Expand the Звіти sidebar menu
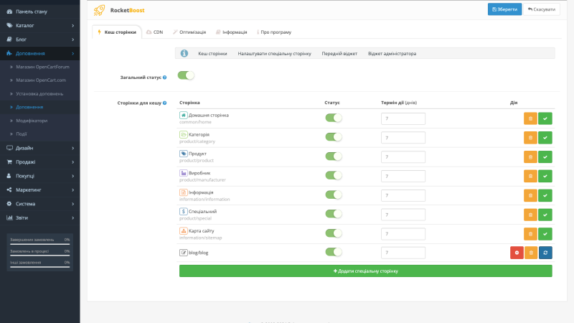574x323 pixels. point(40,217)
